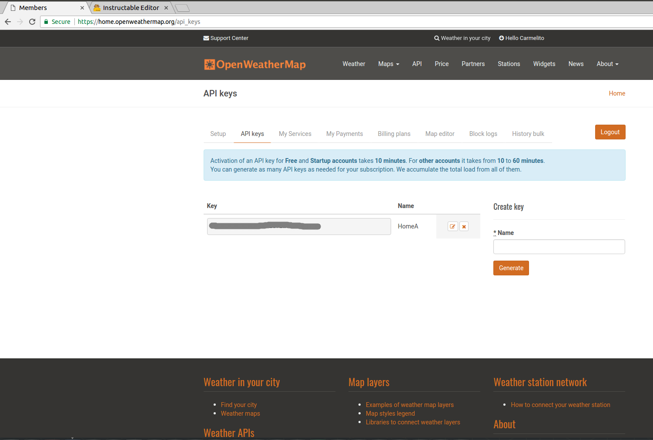
Task: Switch to Billing plans tab
Action: 394,134
